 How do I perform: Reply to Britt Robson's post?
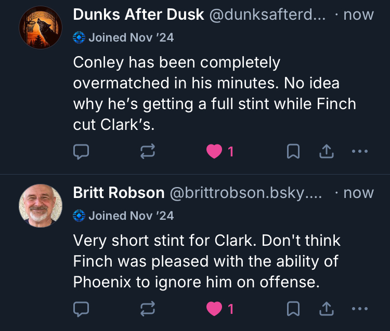pyautogui.click(x=81, y=309)
